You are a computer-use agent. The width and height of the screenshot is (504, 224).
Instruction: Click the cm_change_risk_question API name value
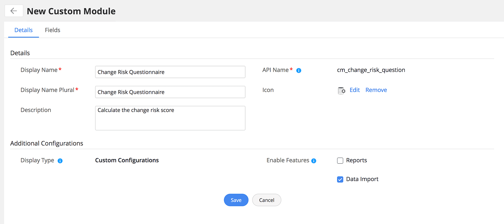pyautogui.click(x=371, y=70)
